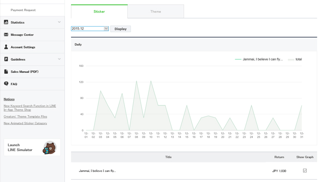
Task: Click the Account Settings person icon
Action: pyautogui.click(x=6, y=47)
